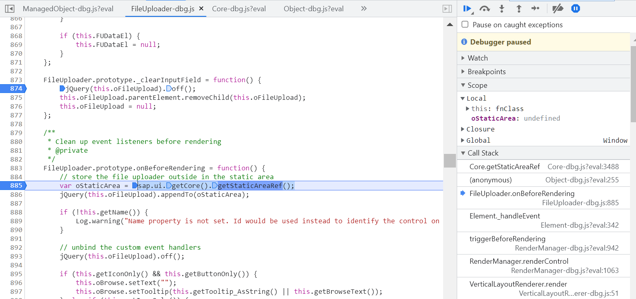
Task: Deactivate breakpoints icon
Action: tap(557, 8)
